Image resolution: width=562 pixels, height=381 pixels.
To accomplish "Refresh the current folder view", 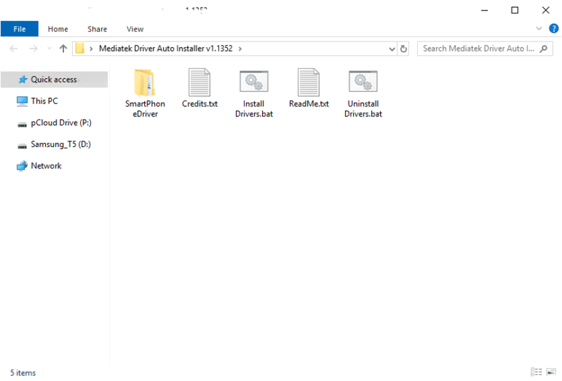I will (x=404, y=49).
